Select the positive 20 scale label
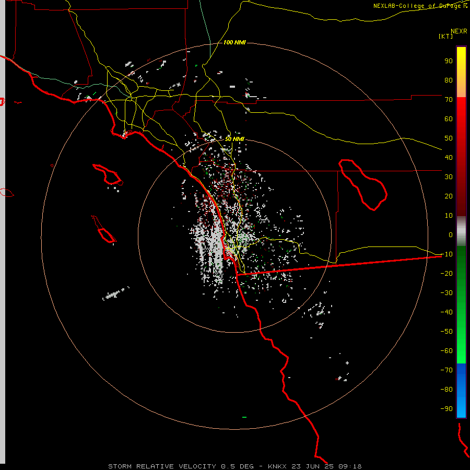This screenshot has height=470, width=470. pos(449,196)
